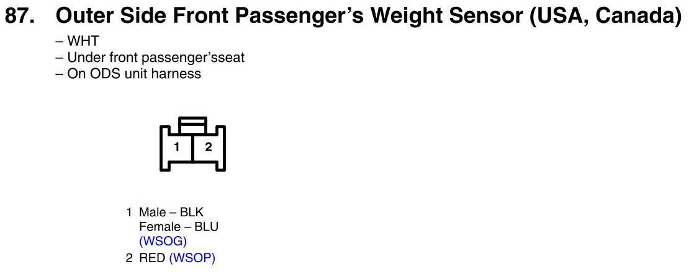Open the WSOG signal link

(163, 242)
